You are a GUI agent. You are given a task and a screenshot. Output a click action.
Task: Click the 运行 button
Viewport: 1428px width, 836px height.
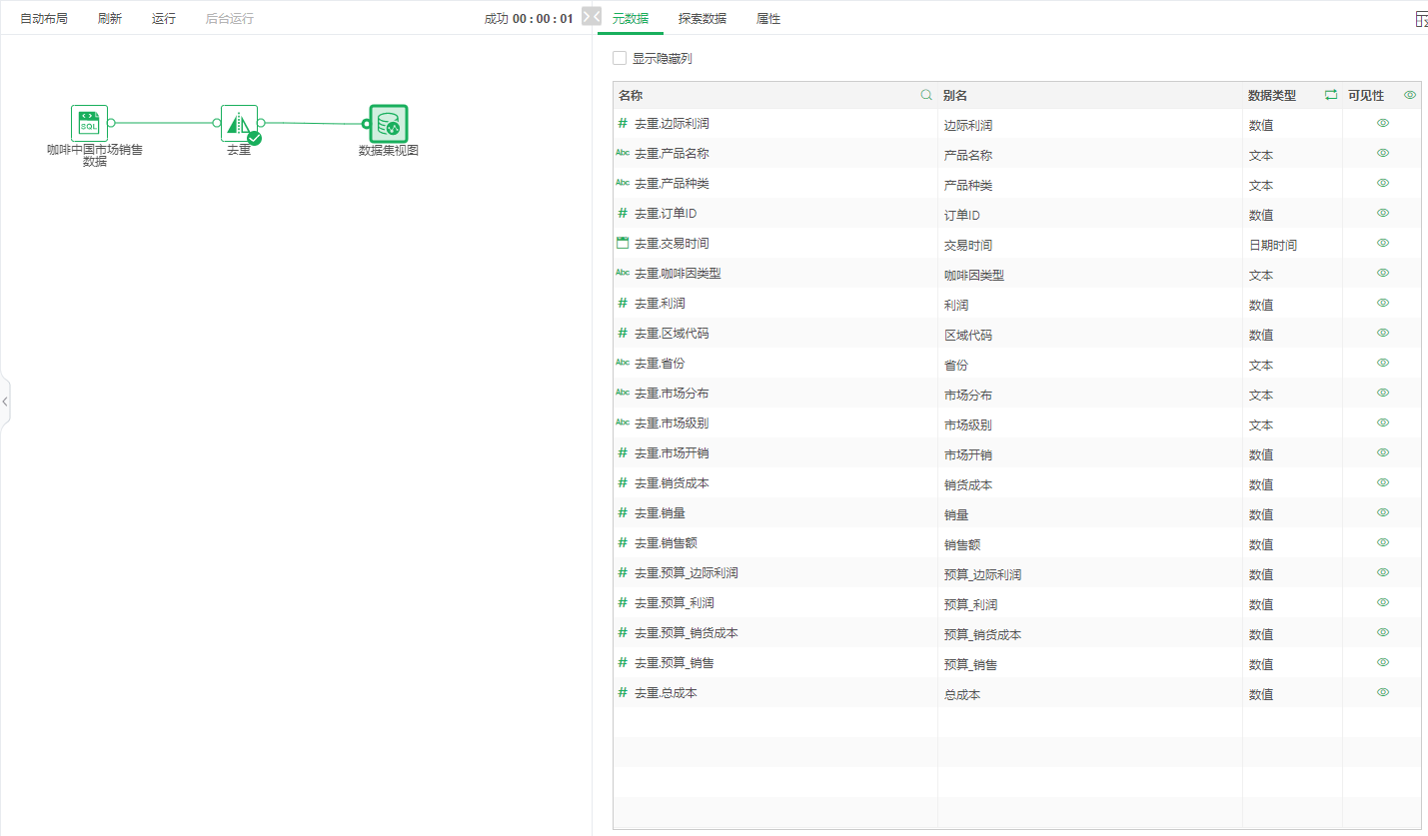(x=164, y=19)
